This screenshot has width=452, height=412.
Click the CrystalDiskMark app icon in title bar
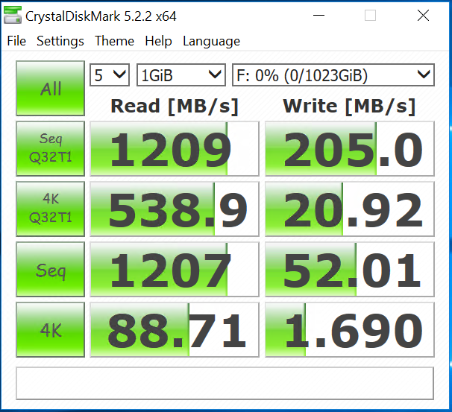(x=13, y=15)
